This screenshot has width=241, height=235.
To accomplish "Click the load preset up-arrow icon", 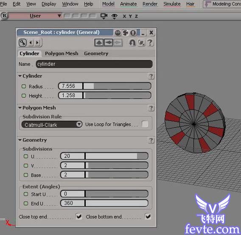I will (x=99, y=42).
